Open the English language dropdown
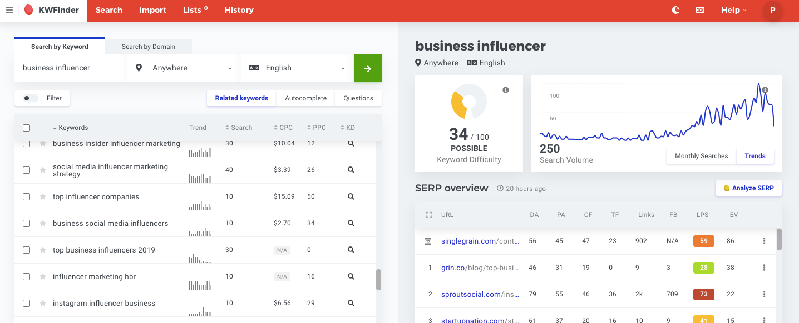Image resolution: width=799 pixels, height=323 pixels. coord(297,68)
